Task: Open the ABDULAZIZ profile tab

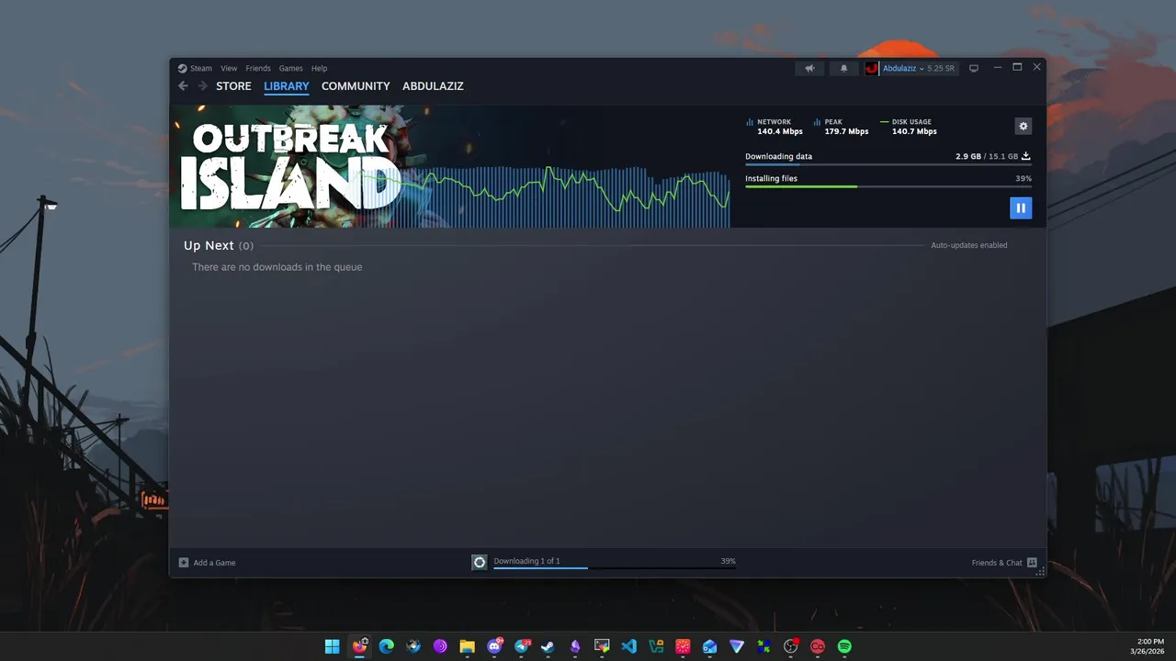Action: pos(433,86)
